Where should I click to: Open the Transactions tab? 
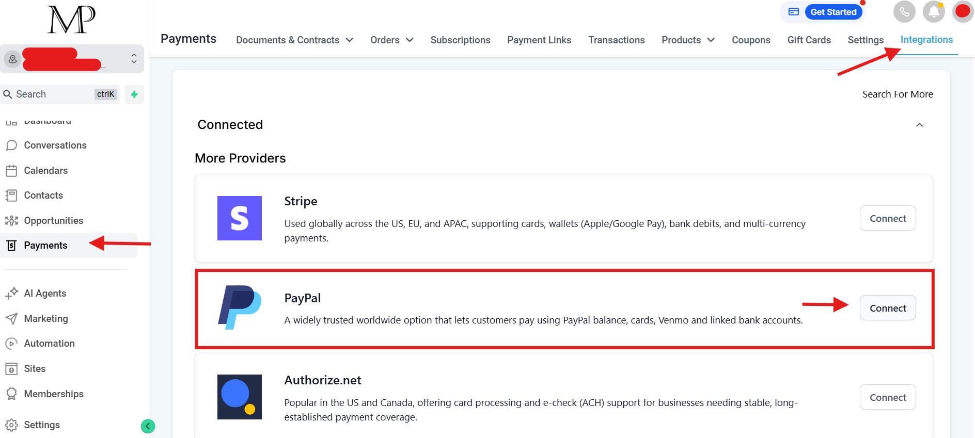[617, 40]
